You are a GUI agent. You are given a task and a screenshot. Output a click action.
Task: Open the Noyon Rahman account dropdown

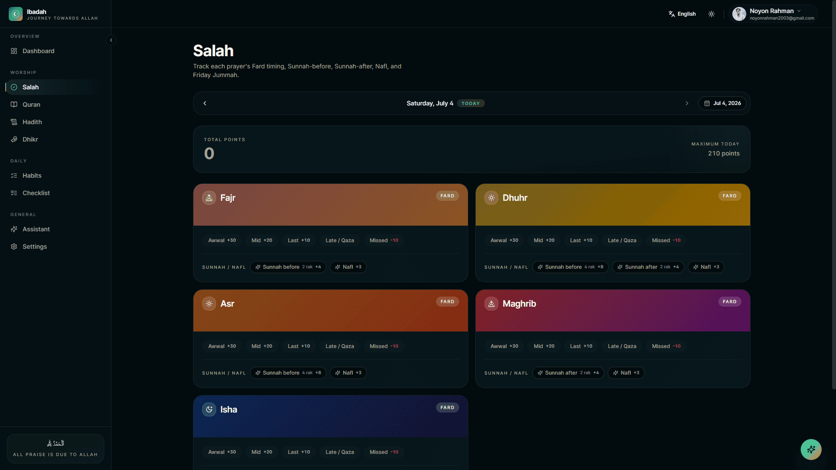774,14
